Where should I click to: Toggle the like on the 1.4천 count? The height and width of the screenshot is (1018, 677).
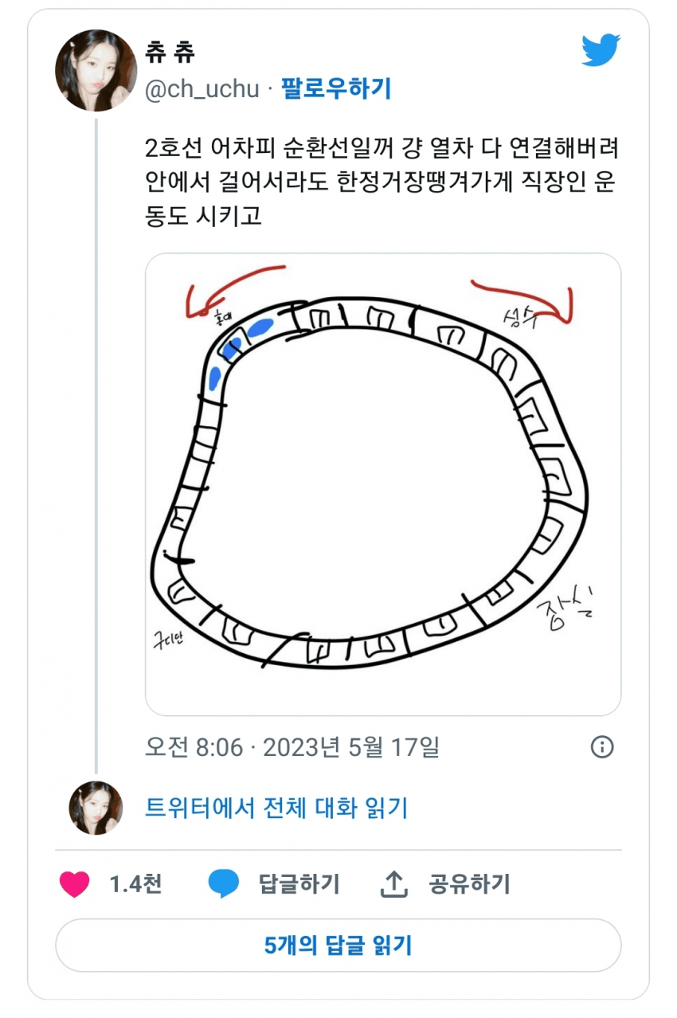coord(134,883)
